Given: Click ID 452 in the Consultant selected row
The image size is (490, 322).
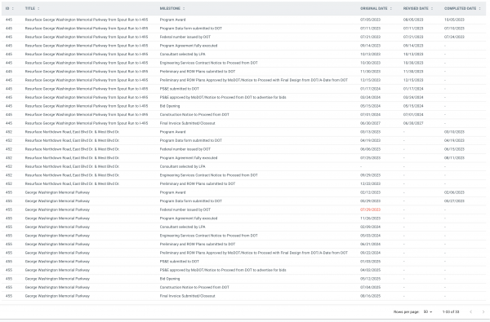Looking at the screenshot, I should coord(9,166).
